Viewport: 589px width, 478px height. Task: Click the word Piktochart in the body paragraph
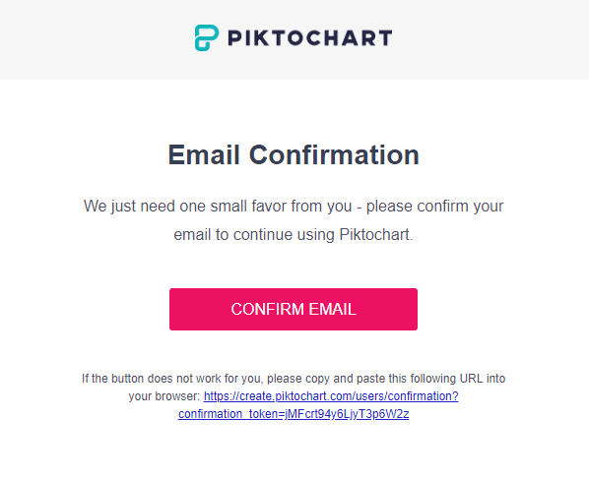click(x=376, y=234)
